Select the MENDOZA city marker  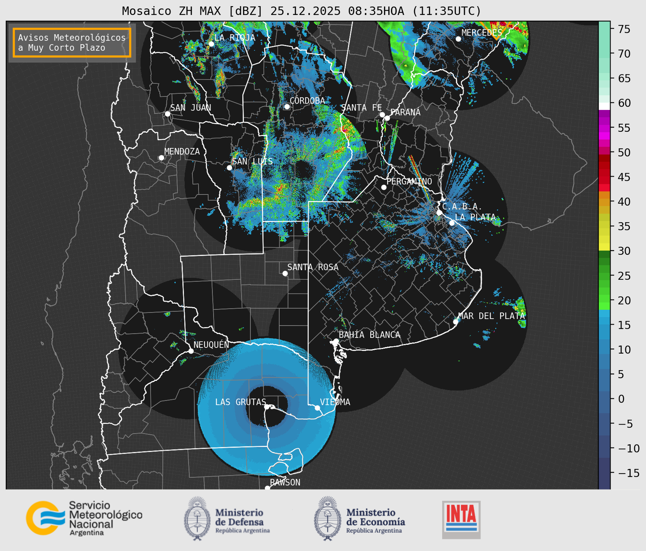161,158
